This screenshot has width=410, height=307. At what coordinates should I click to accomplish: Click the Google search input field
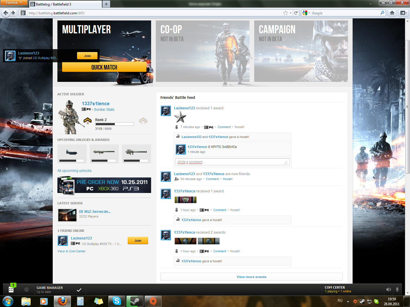[345, 13]
